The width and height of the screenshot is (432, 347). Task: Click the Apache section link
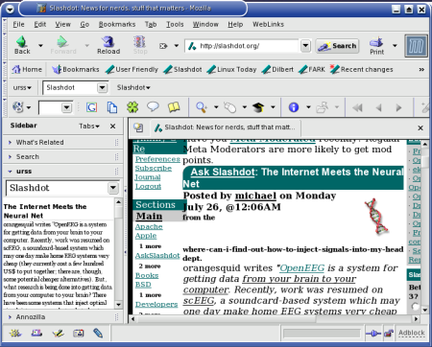coord(149,226)
